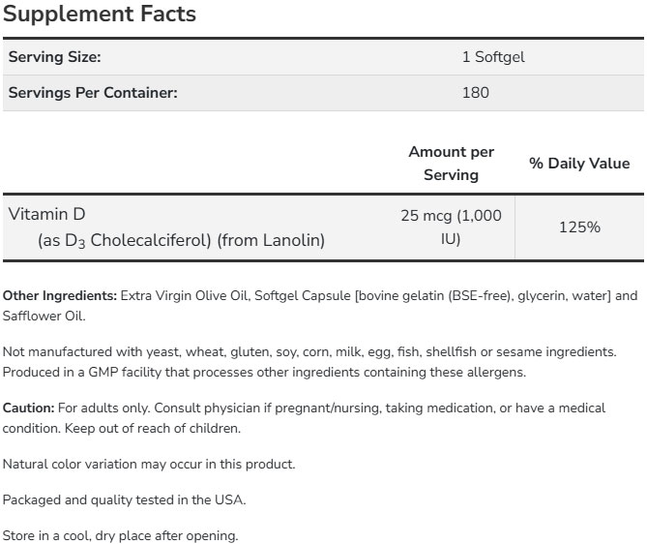Click the Other Ingredients bold label
647x544 pixels.
[x=60, y=296]
